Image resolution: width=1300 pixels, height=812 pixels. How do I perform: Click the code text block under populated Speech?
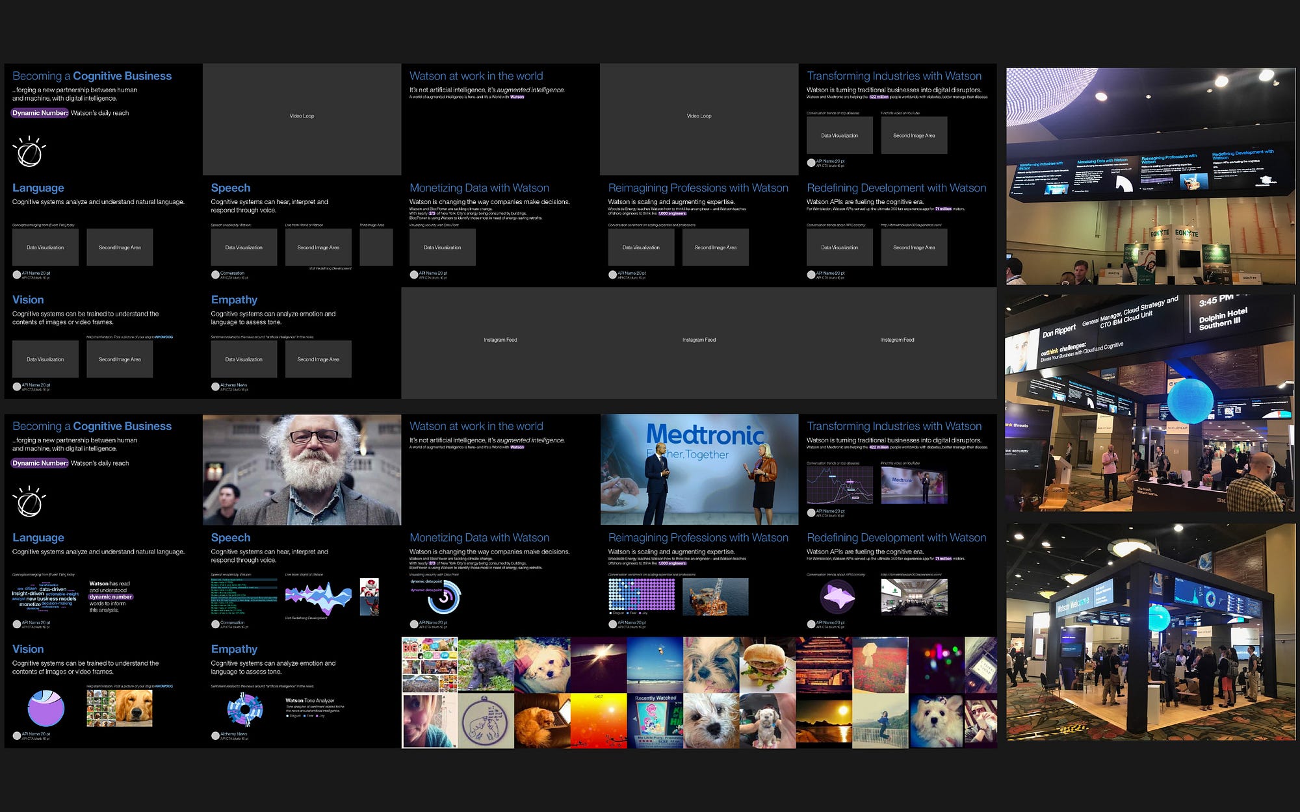pyautogui.click(x=244, y=596)
